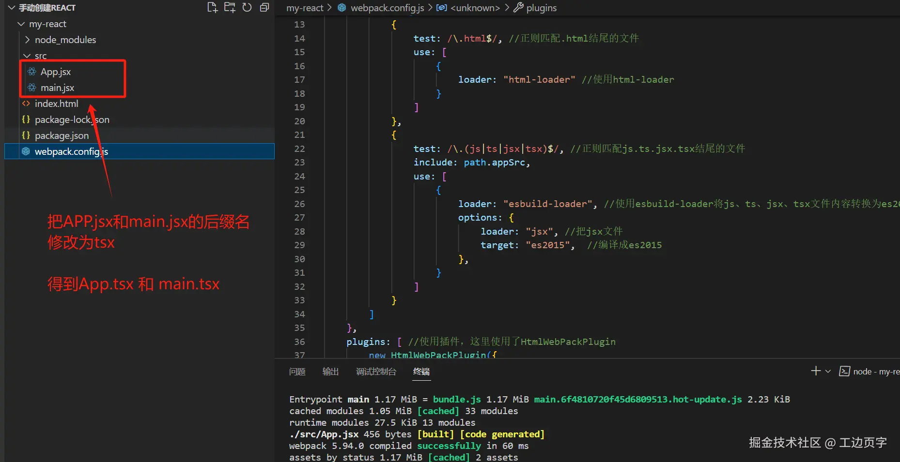Click the React icon beside App.jsx
The height and width of the screenshot is (462, 900).
click(x=32, y=72)
